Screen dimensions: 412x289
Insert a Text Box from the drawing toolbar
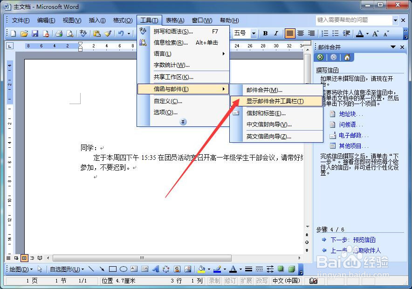(x=134, y=269)
